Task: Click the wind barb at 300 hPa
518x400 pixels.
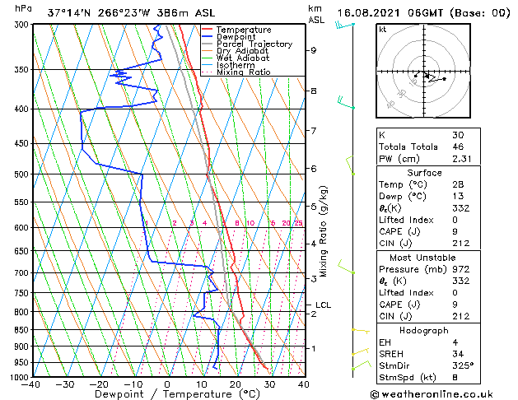Action: pos(345,25)
